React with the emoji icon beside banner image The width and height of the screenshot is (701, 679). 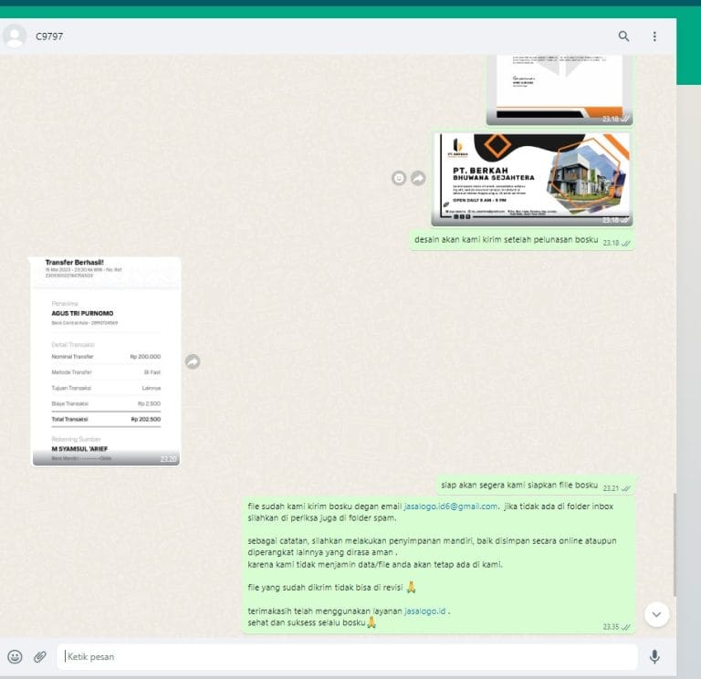pyautogui.click(x=399, y=178)
